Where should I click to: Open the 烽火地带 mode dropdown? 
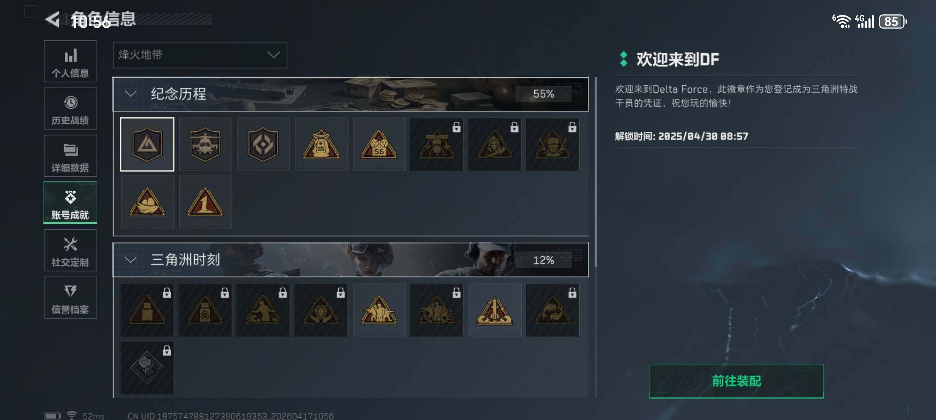click(x=200, y=55)
